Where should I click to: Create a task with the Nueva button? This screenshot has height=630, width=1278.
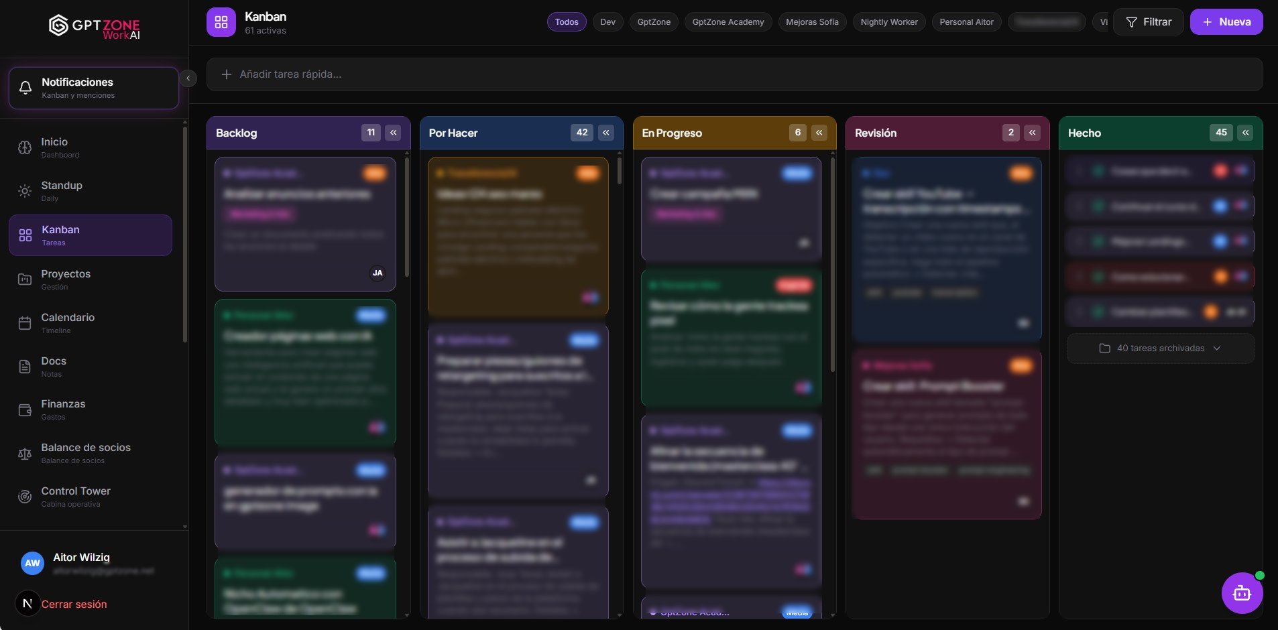1226,22
